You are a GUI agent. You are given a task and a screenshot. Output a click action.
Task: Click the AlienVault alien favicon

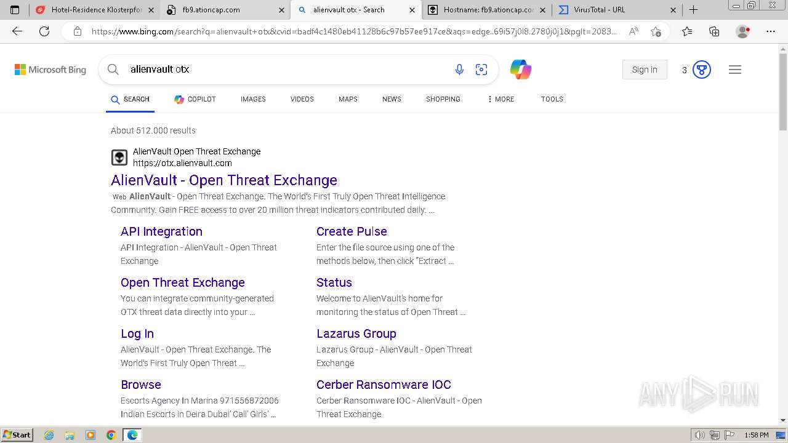pyautogui.click(x=119, y=158)
